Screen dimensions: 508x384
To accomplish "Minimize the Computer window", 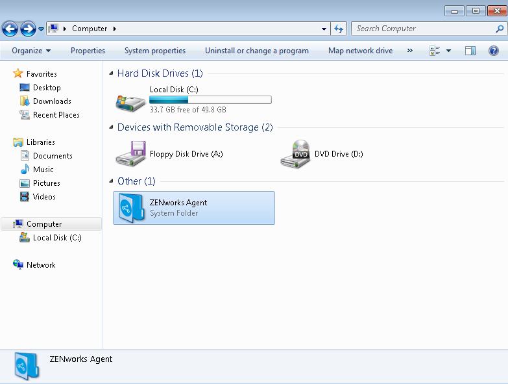I will (454, 11).
